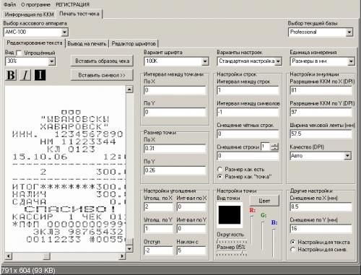
Task: Click the Интервал между символов field
Action: click(x=248, y=112)
